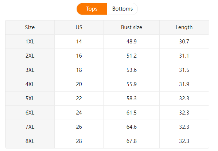Select the 6XL size row label
The height and width of the screenshot is (151, 218).
(x=30, y=113)
